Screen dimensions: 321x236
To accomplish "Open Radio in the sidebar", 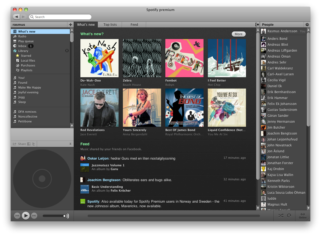I will tap(40, 36).
